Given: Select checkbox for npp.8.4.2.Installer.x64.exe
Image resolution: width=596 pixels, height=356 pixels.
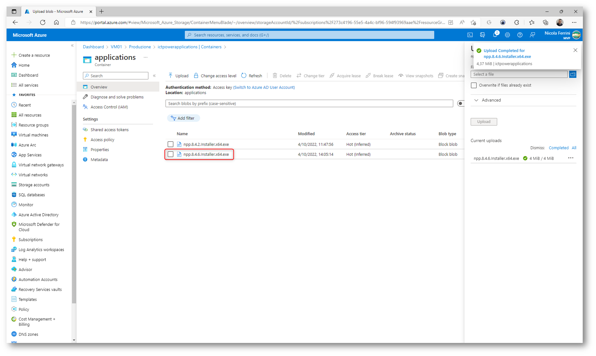Looking at the screenshot, I should (170, 144).
